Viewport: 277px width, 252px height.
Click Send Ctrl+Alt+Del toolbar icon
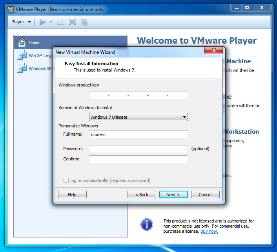click(60, 22)
